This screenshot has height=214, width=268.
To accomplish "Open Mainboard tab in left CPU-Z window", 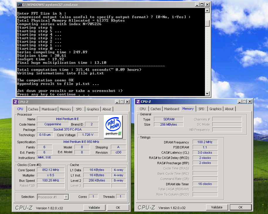I will click(49, 109).
